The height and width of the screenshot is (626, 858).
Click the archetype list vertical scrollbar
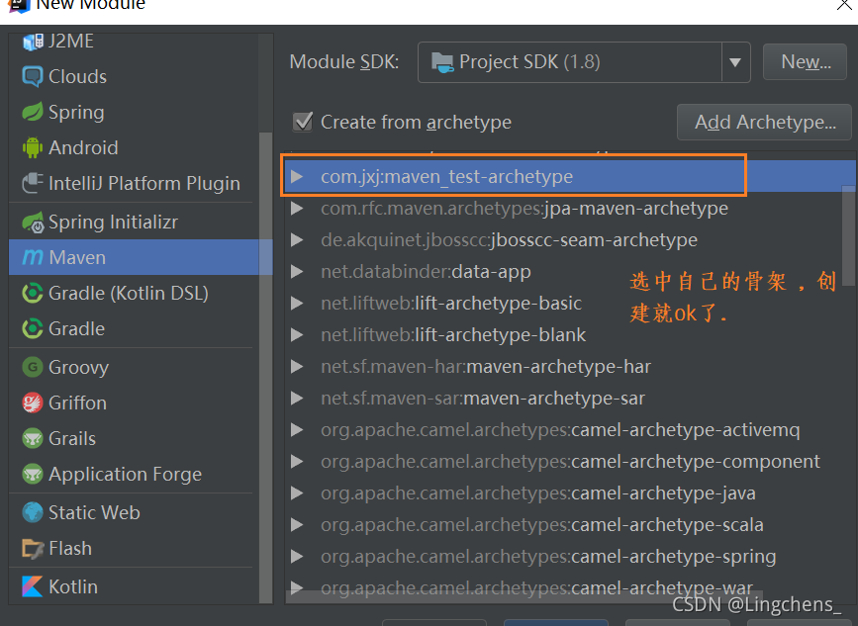click(849, 235)
